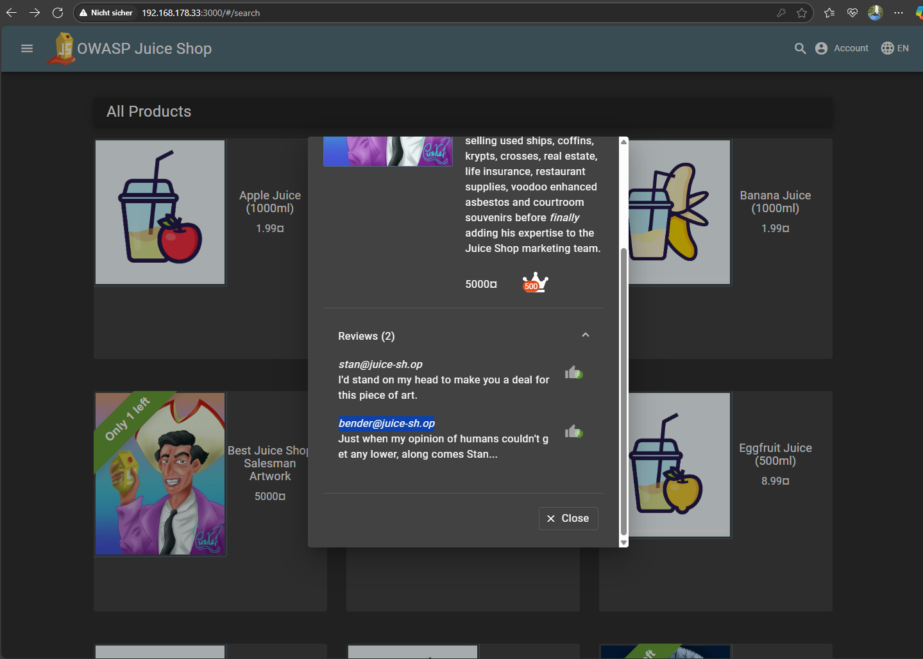Like the review by stan@juice-sh.op
The height and width of the screenshot is (659, 923).
point(573,373)
